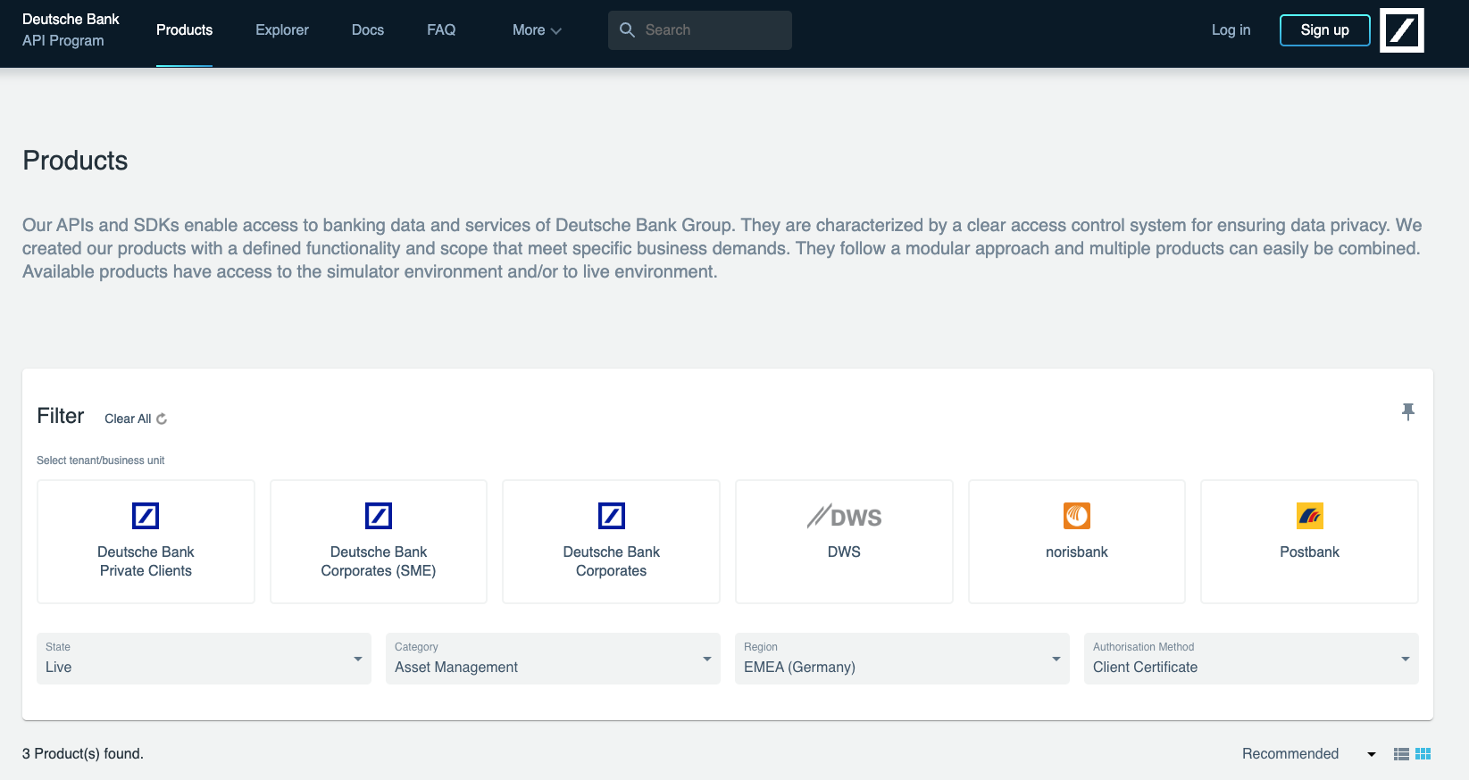Click the Deutsche Bank Corporates logo icon
The image size is (1469, 780).
612,516
